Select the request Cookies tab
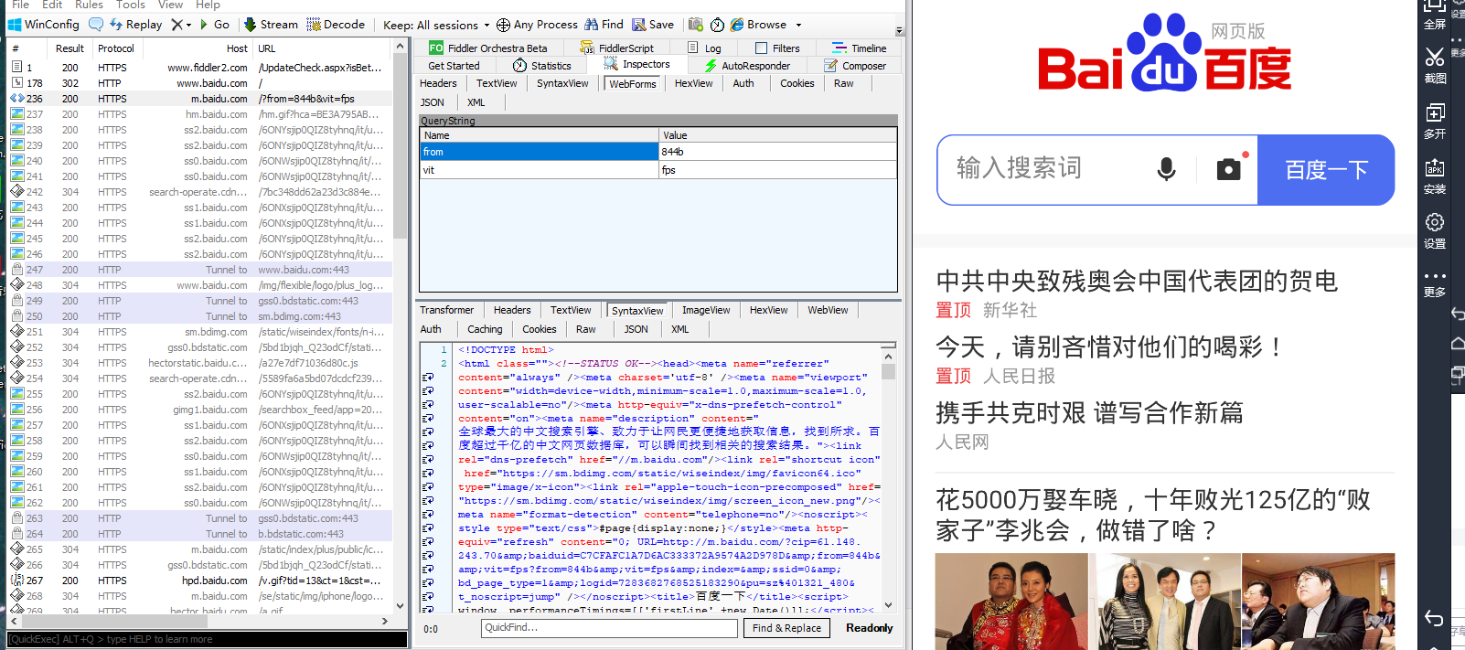1465x650 pixels. tap(797, 83)
